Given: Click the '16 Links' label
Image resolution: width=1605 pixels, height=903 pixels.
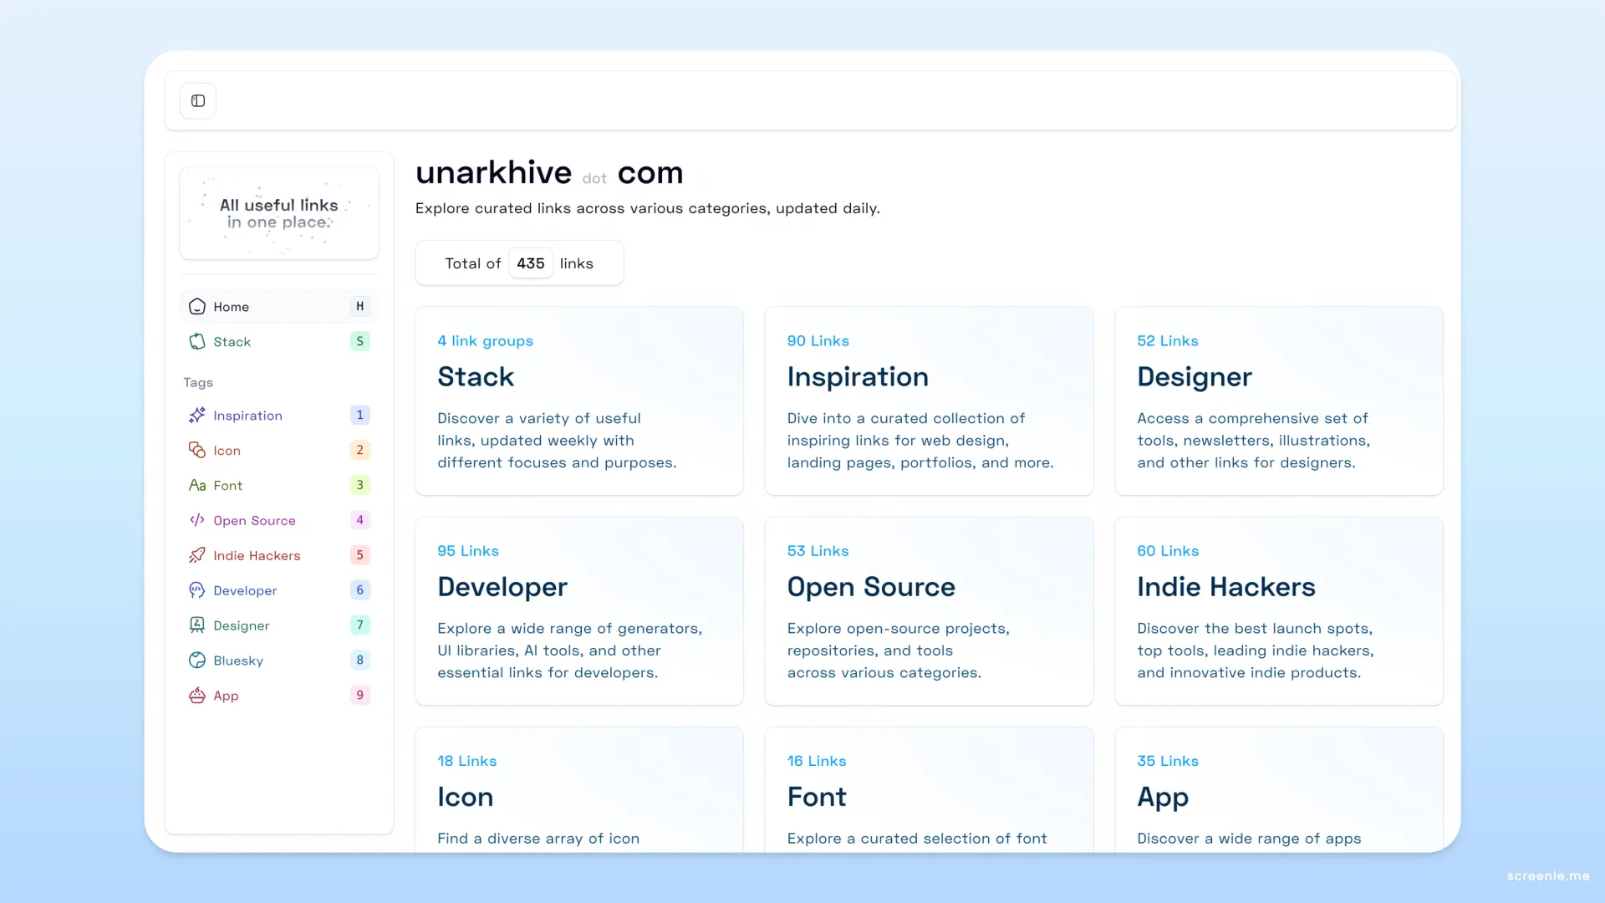Looking at the screenshot, I should coord(817,761).
